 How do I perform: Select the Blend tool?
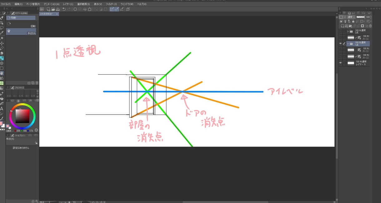pyautogui.click(x=2, y=78)
